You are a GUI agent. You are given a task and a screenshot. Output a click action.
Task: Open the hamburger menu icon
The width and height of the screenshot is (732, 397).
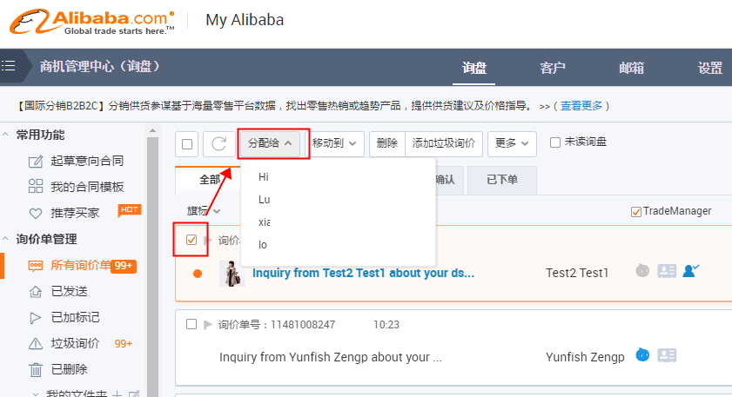click(x=9, y=66)
